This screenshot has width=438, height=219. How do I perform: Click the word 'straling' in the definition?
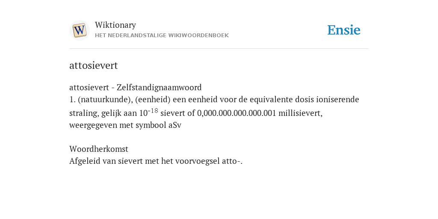coord(84,113)
